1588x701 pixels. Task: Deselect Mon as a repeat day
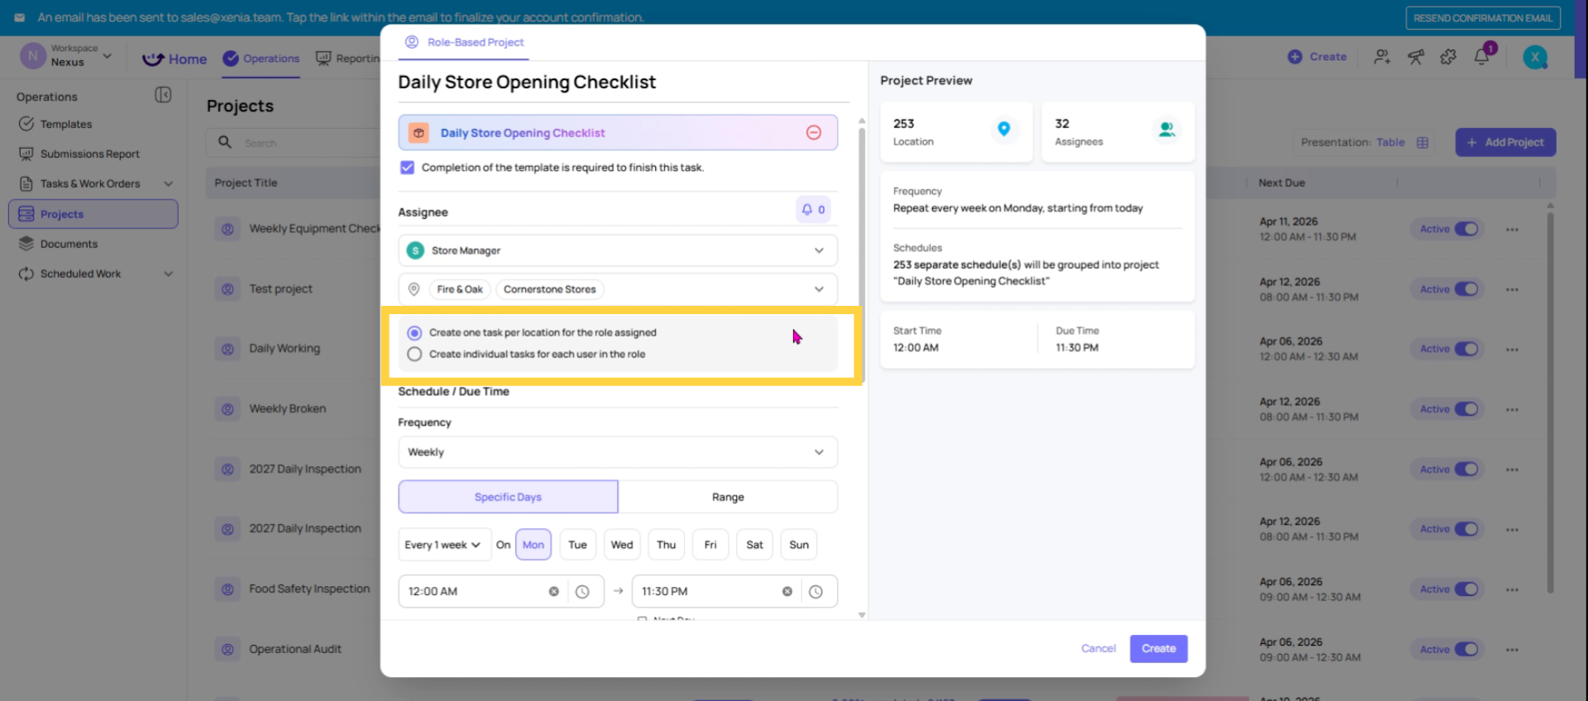(x=533, y=545)
